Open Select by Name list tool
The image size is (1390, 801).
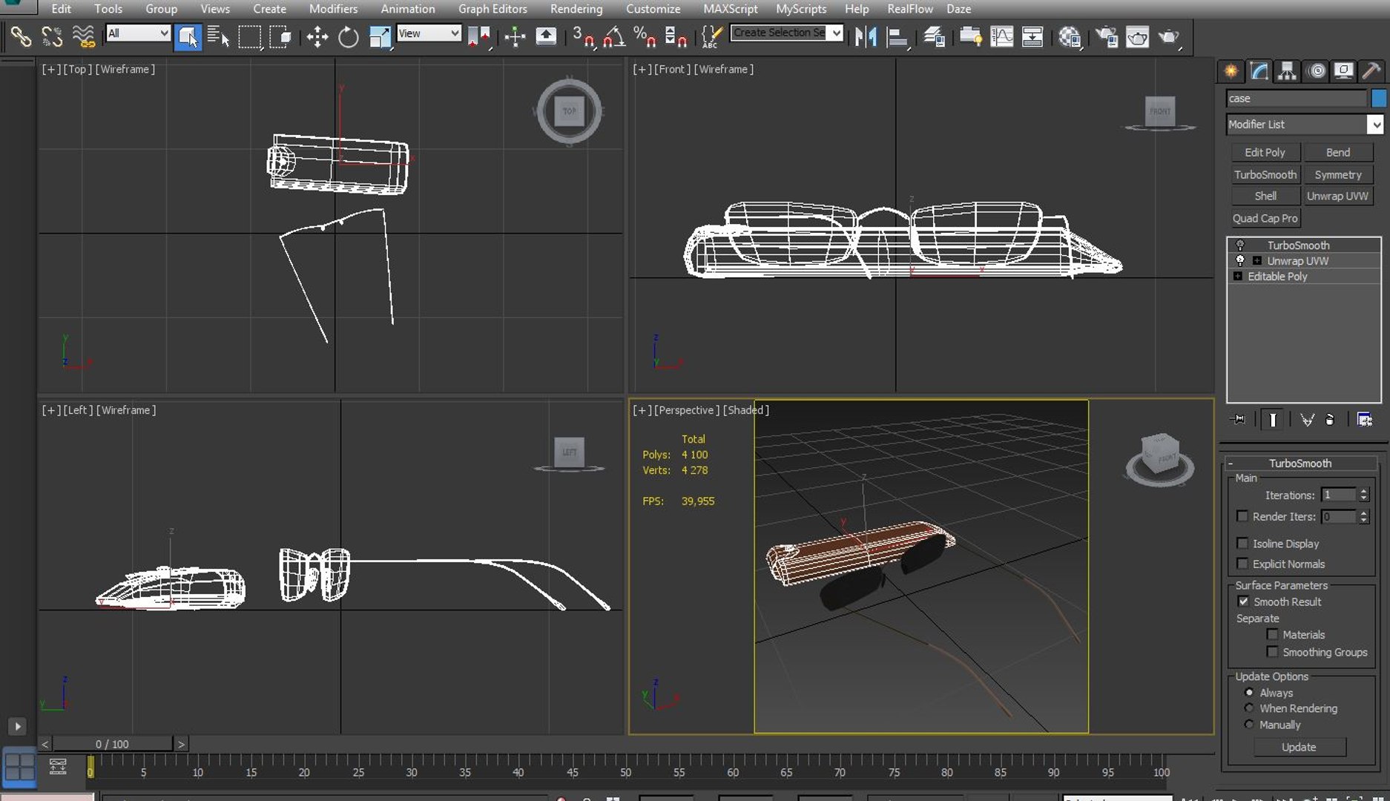pyautogui.click(x=218, y=36)
